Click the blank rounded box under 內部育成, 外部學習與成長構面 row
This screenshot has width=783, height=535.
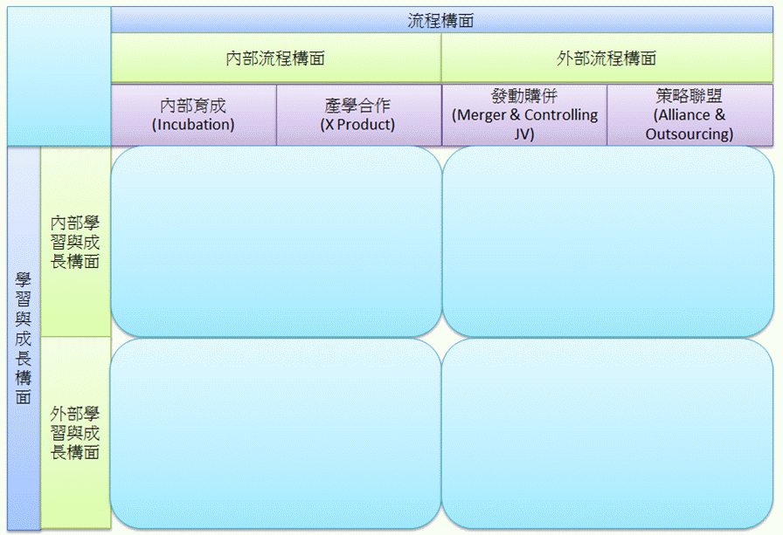click(x=275, y=433)
